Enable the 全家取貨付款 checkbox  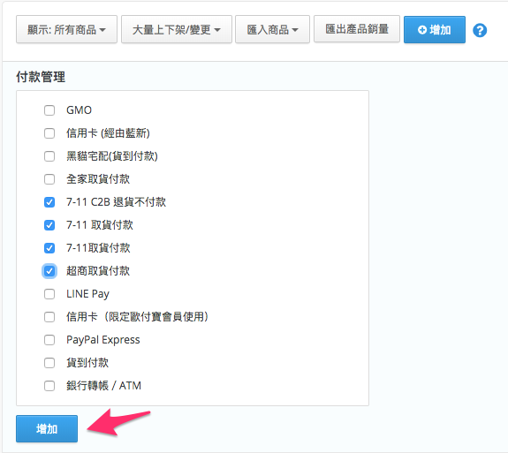click(x=49, y=179)
